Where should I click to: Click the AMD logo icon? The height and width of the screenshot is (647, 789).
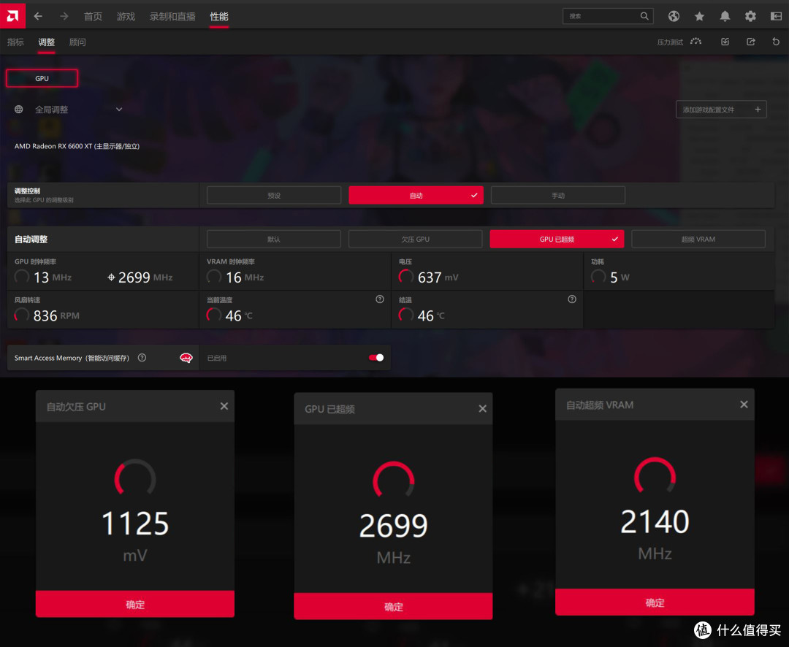12,16
